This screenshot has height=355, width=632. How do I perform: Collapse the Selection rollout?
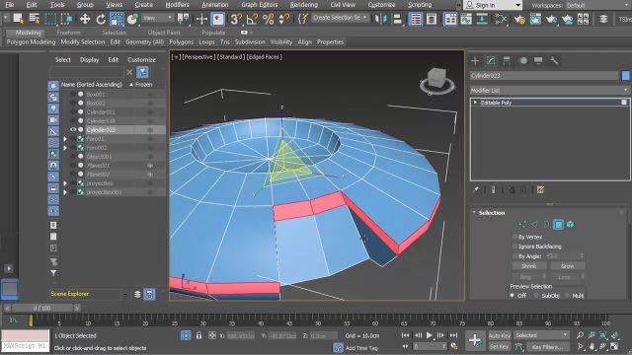tap(474, 212)
